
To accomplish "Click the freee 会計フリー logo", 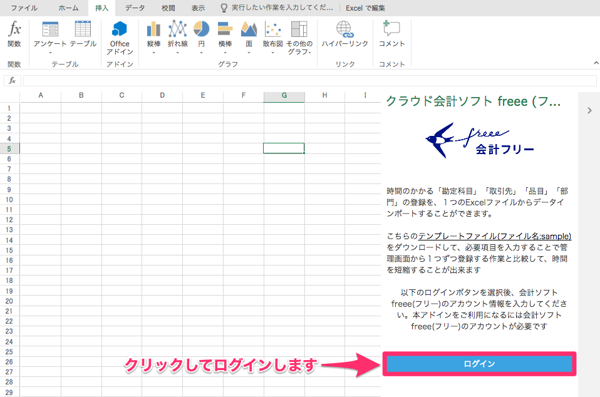I will (x=480, y=140).
